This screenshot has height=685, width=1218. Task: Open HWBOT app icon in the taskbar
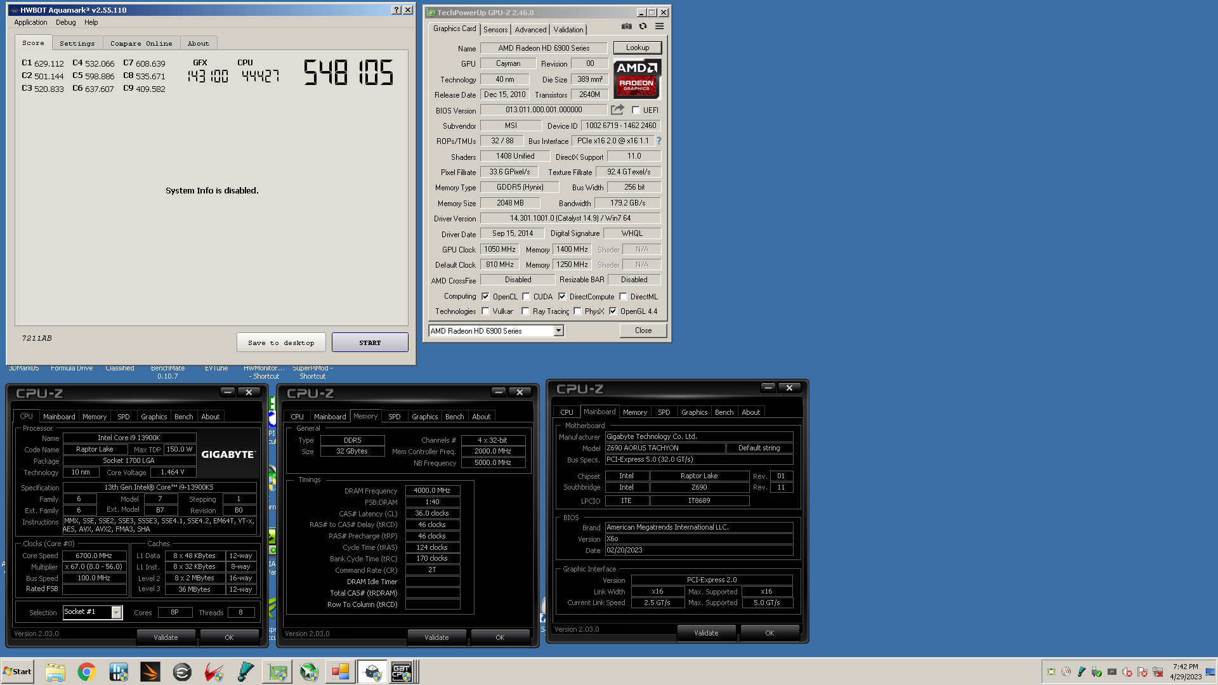click(119, 672)
